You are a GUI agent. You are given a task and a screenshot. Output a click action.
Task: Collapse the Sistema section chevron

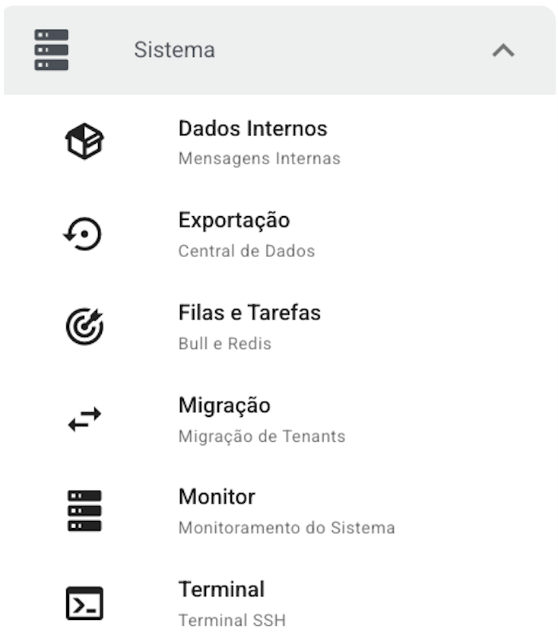pos(503,51)
